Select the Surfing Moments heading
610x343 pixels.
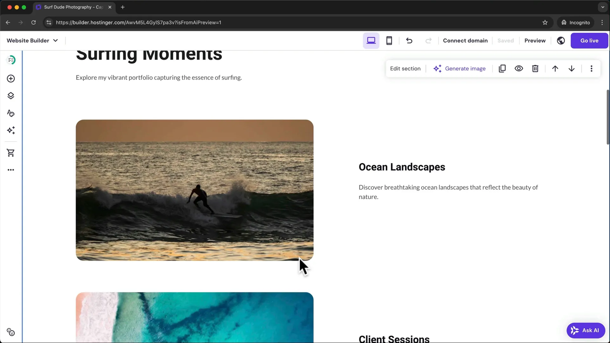tap(149, 55)
